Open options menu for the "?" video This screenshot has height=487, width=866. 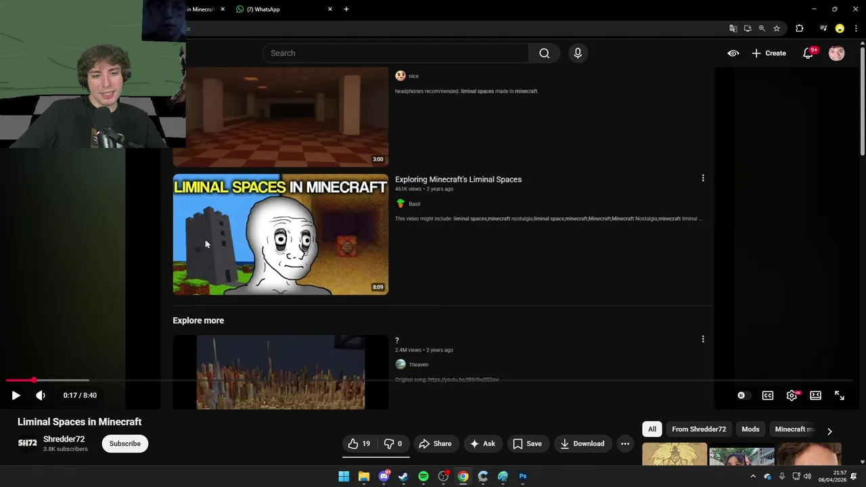pyautogui.click(x=703, y=339)
